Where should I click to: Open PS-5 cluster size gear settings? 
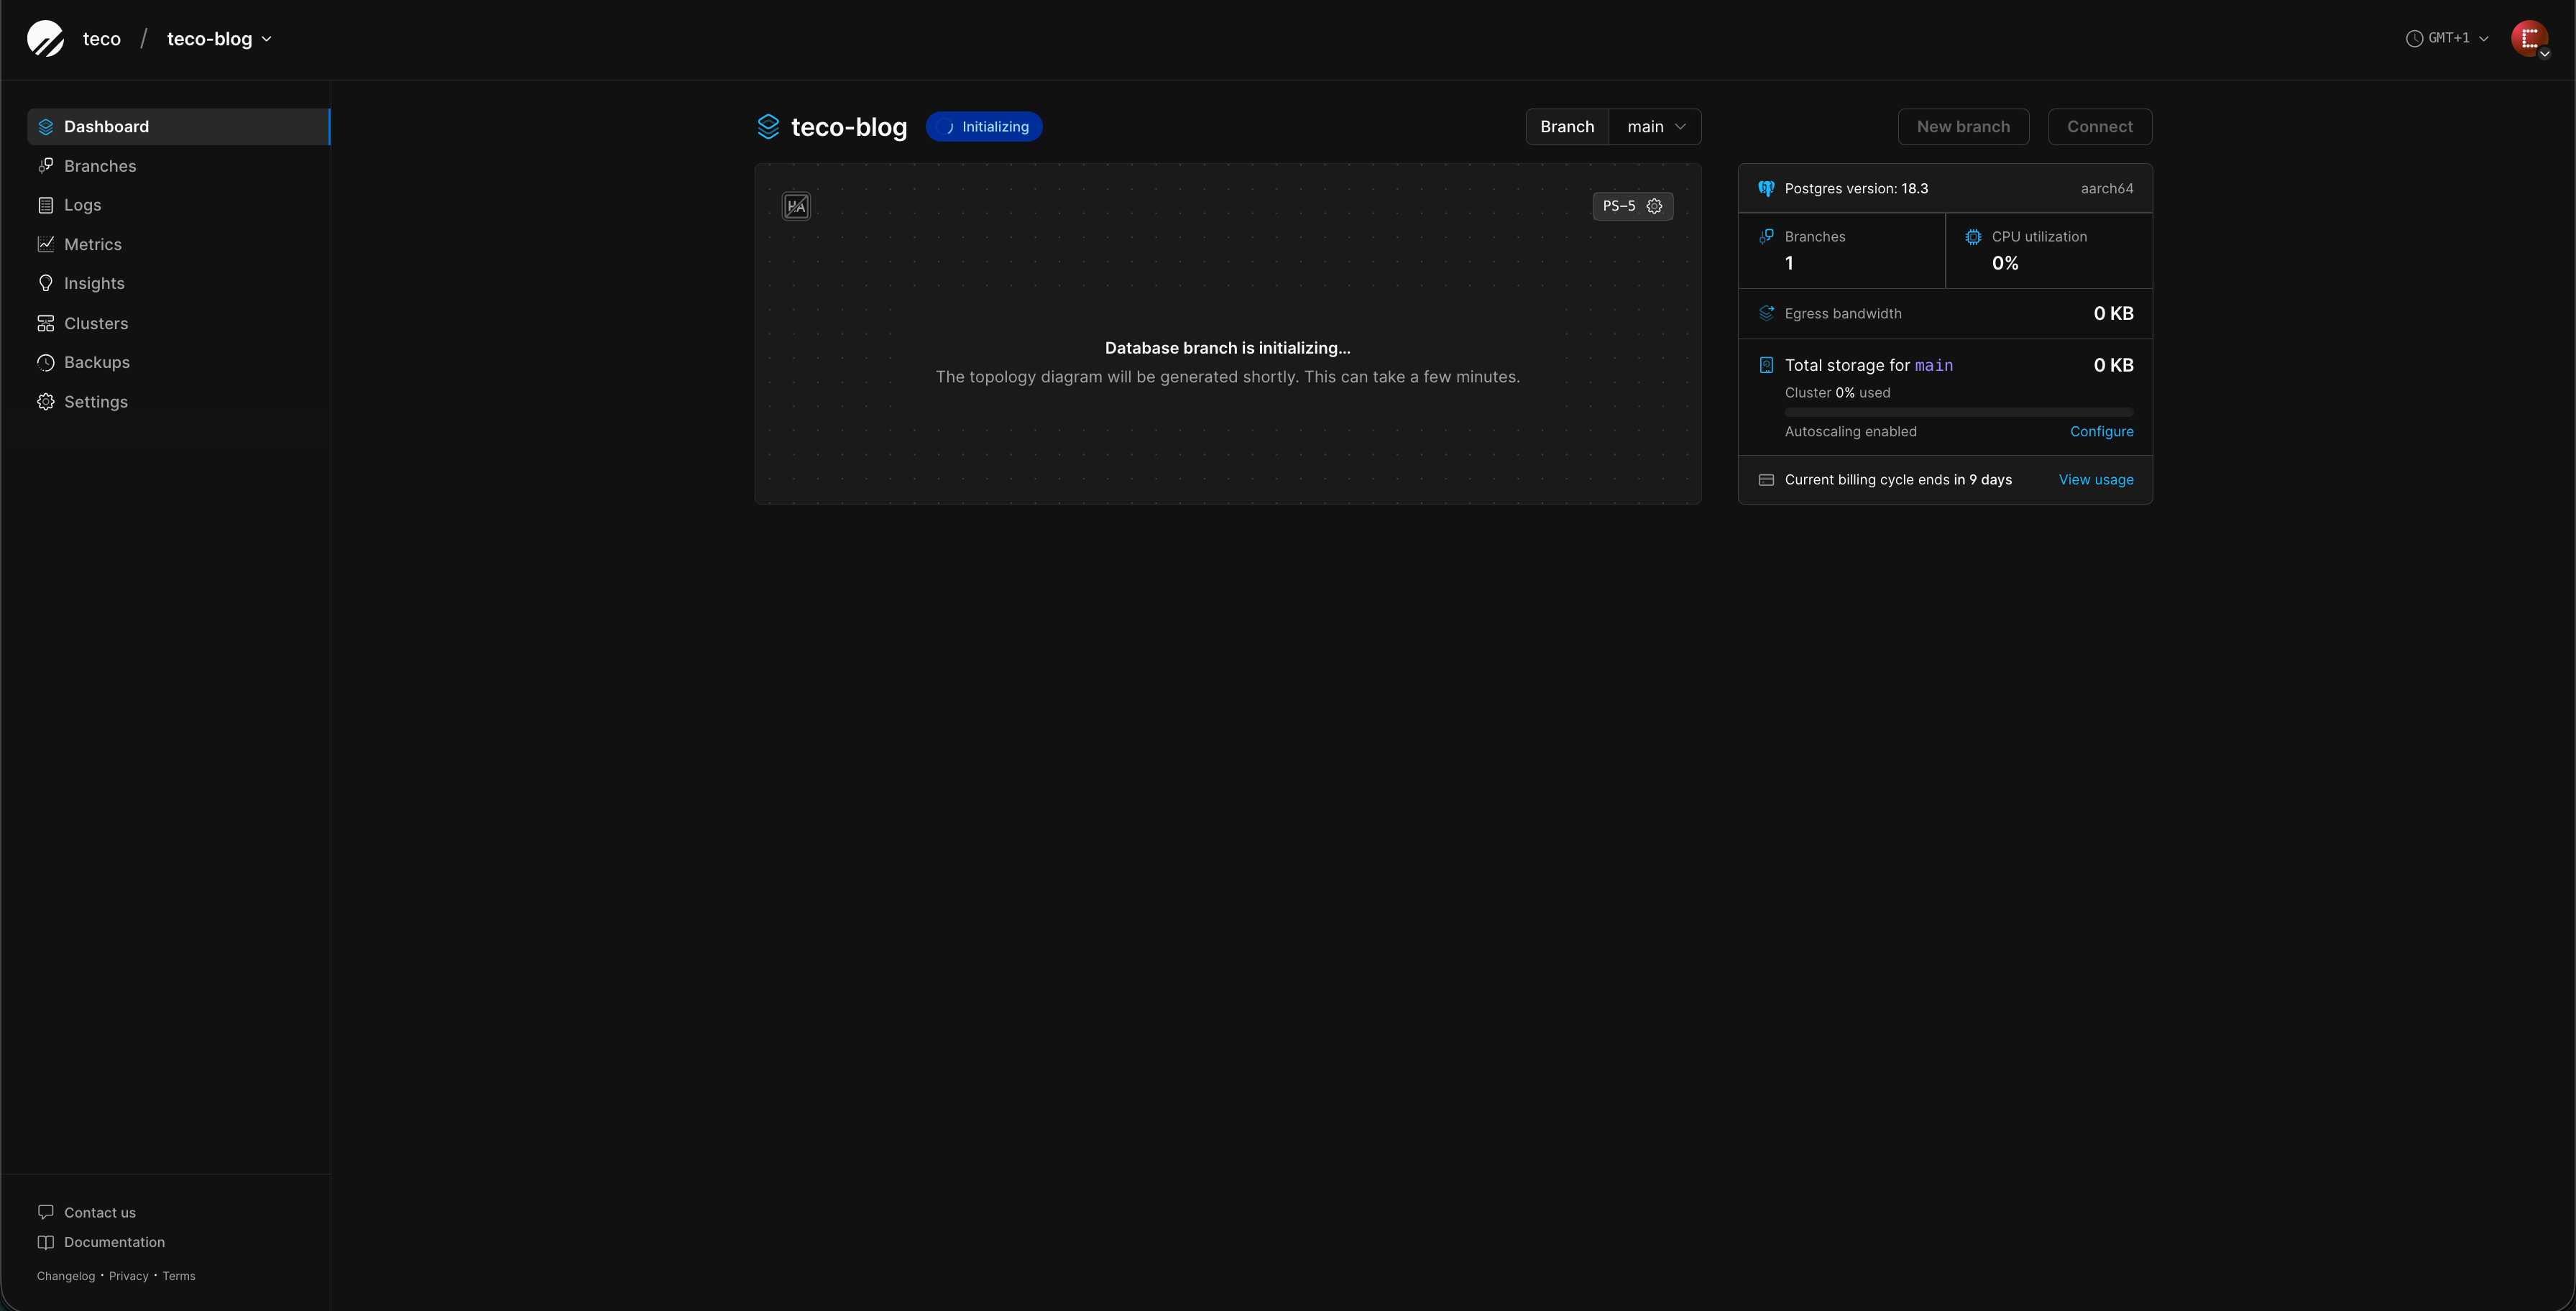pyautogui.click(x=1654, y=206)
